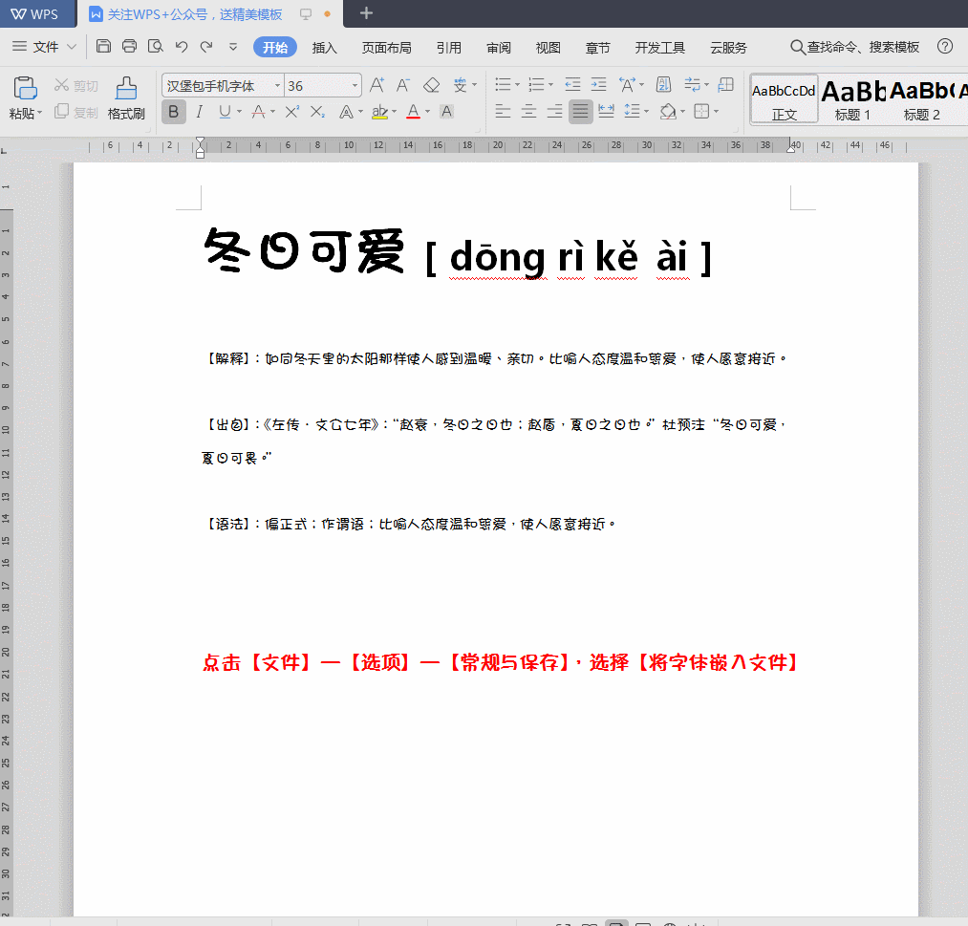Click the show/hide formatting marks table icon
Viewport: 968px width, 926px height.
[726, 85]
